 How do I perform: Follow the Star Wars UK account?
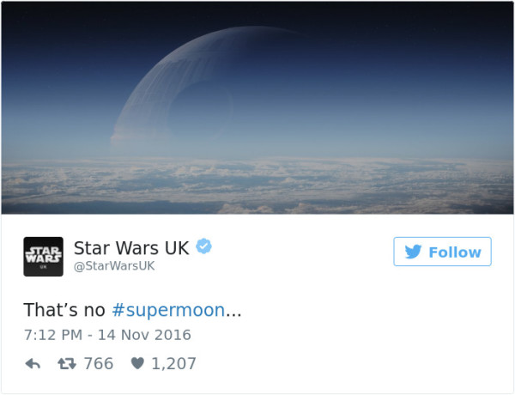442,252
